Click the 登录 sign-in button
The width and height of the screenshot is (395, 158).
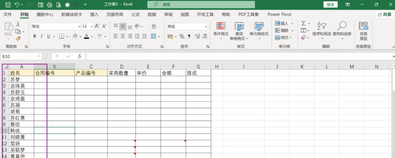(331, 5)
